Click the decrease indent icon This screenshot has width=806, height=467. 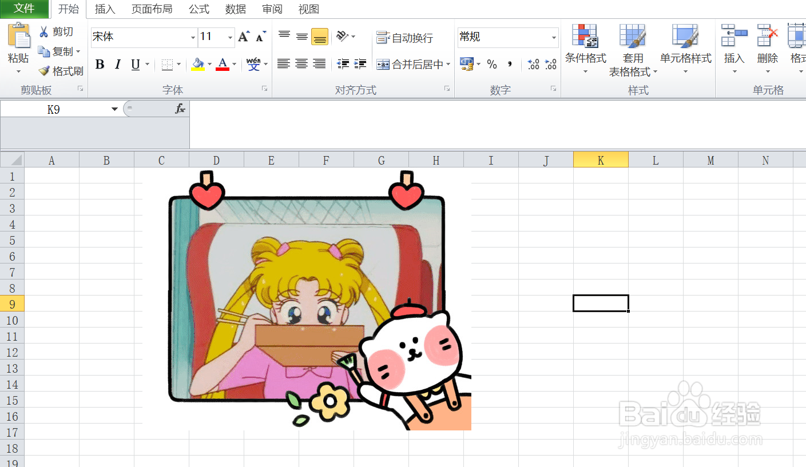(343, 64)
